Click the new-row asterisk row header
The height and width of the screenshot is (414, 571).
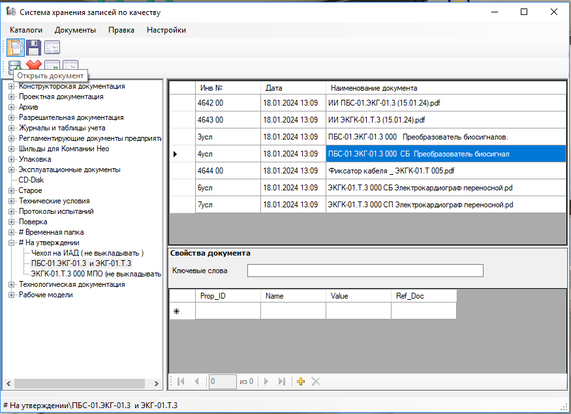point(183,312)
